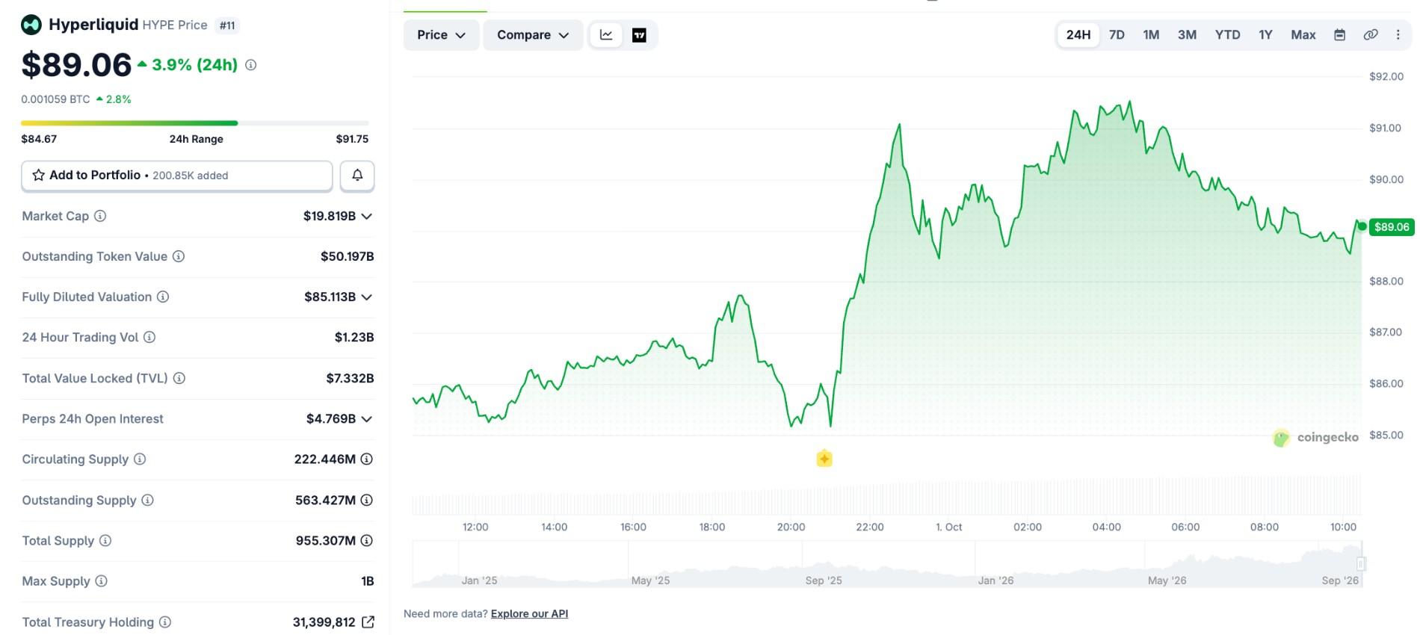1420x635 pixels.
Task: Click the $89.06 current price label on the chart
Action: (1392, 226)
